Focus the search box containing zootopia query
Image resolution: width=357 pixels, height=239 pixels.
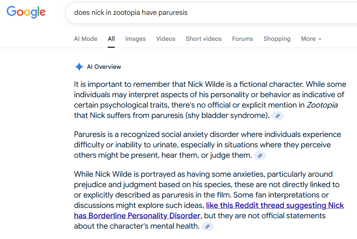click(211, 13)
